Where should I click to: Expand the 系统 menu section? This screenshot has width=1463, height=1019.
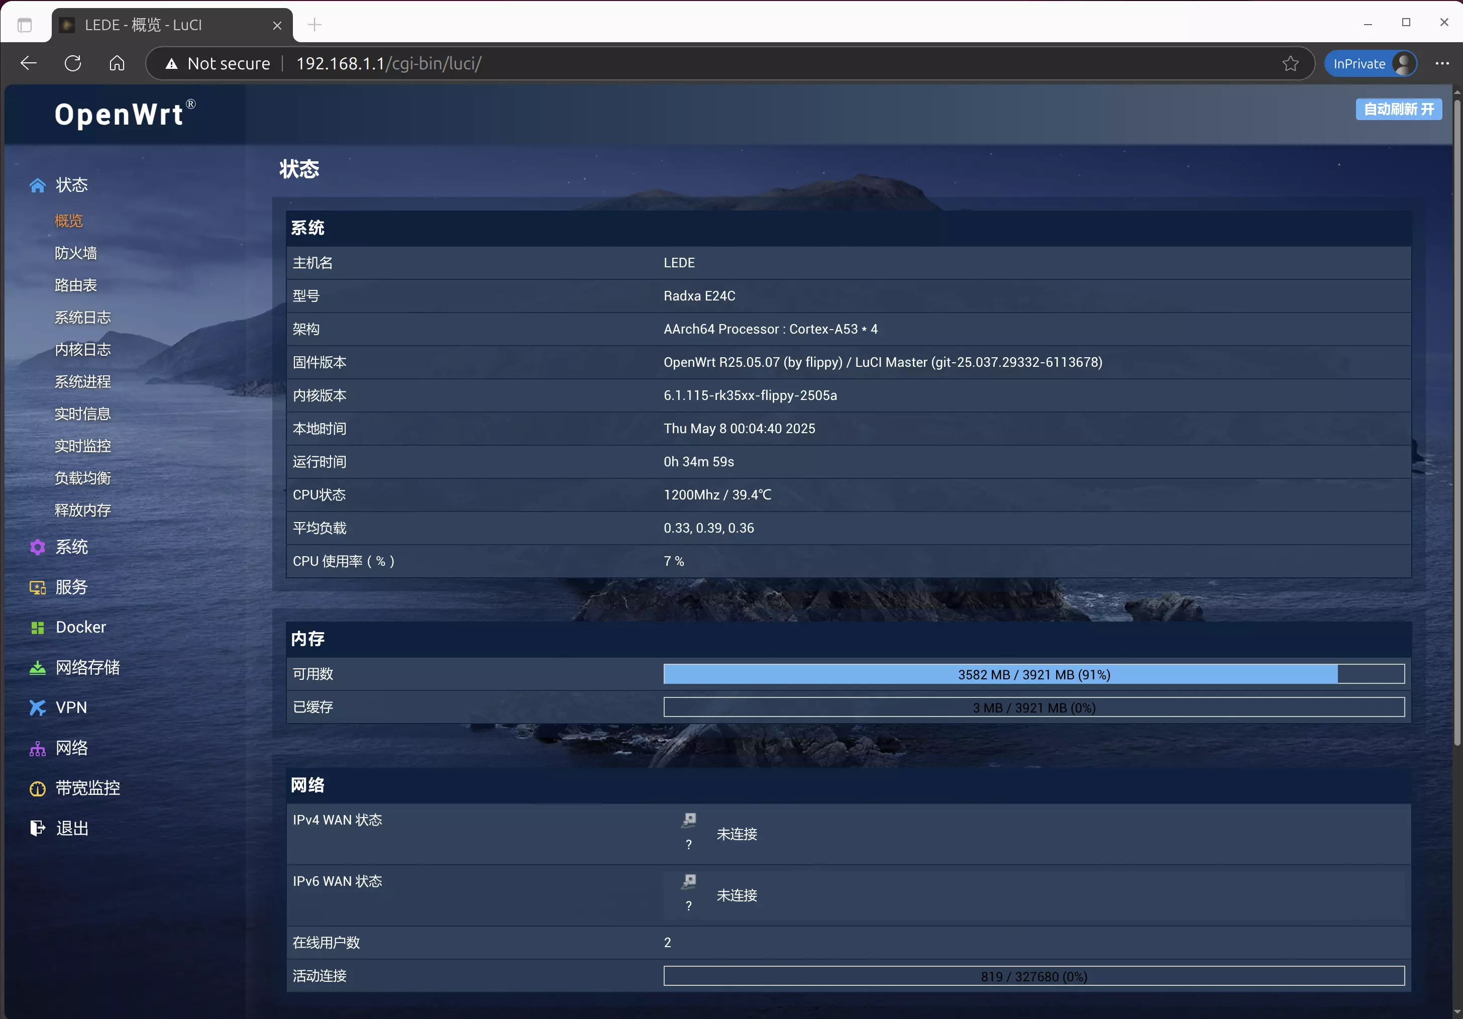(71, 547)
